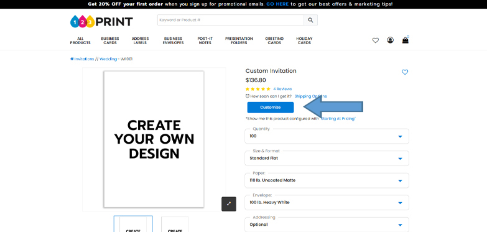
Task: Click the five-star rating
Action: 257,89
